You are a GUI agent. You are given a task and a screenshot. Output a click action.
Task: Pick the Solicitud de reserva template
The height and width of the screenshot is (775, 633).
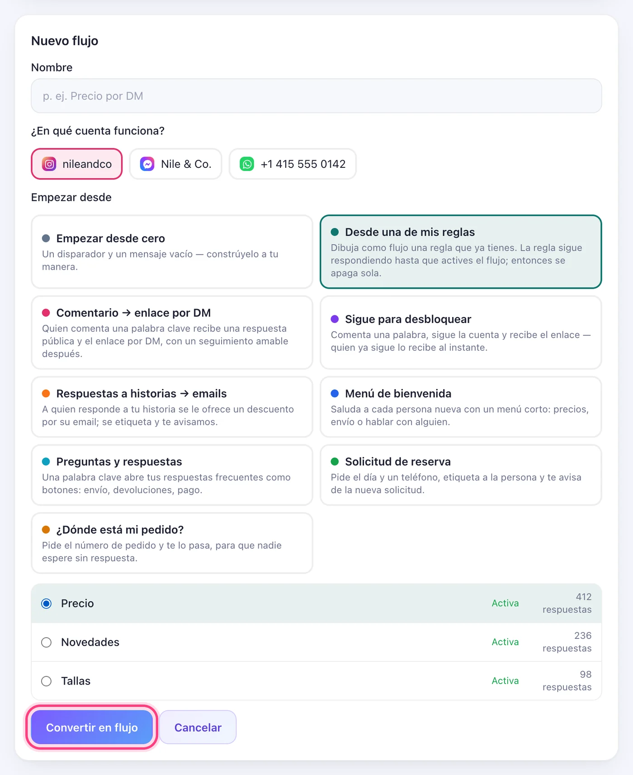coord(461,475)
